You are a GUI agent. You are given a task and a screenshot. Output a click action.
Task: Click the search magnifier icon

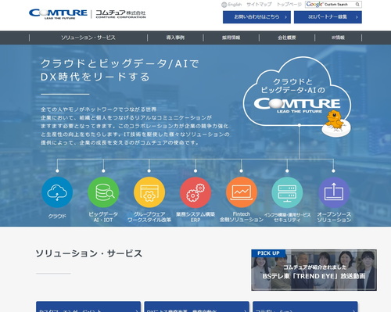[357, 5]
